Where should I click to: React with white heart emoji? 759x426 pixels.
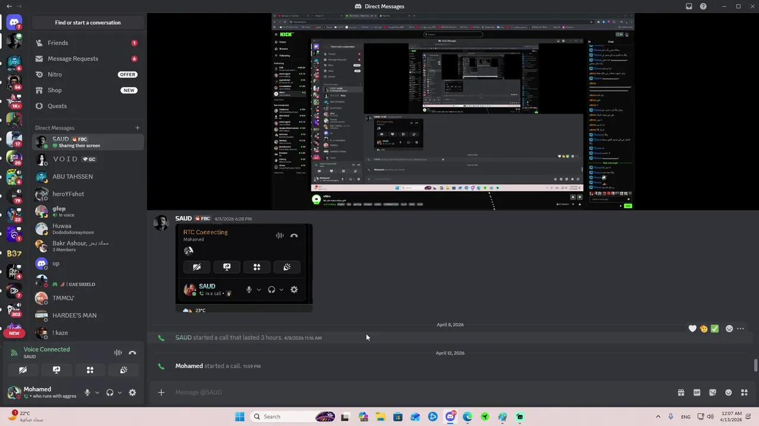pyautogui.click(x=693, y=328)
